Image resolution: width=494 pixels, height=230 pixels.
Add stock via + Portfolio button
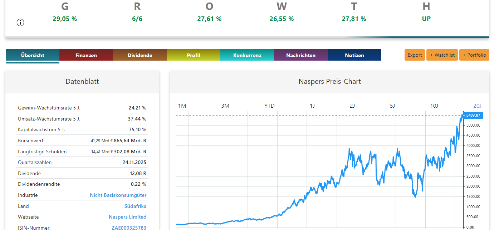pyautogui.click(x=474, y=55)
